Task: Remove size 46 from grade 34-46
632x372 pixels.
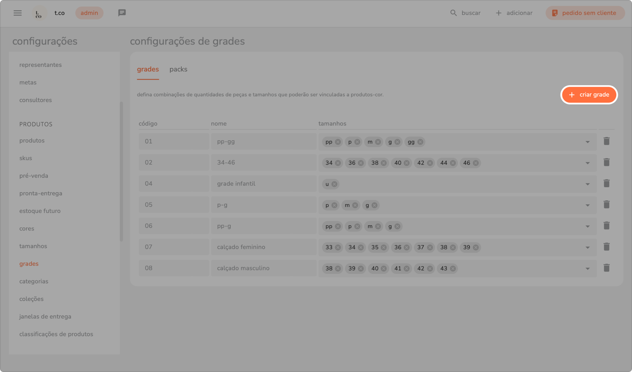Action: 476,163
